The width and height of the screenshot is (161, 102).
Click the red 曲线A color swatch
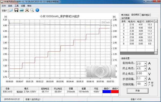[115, 92]
